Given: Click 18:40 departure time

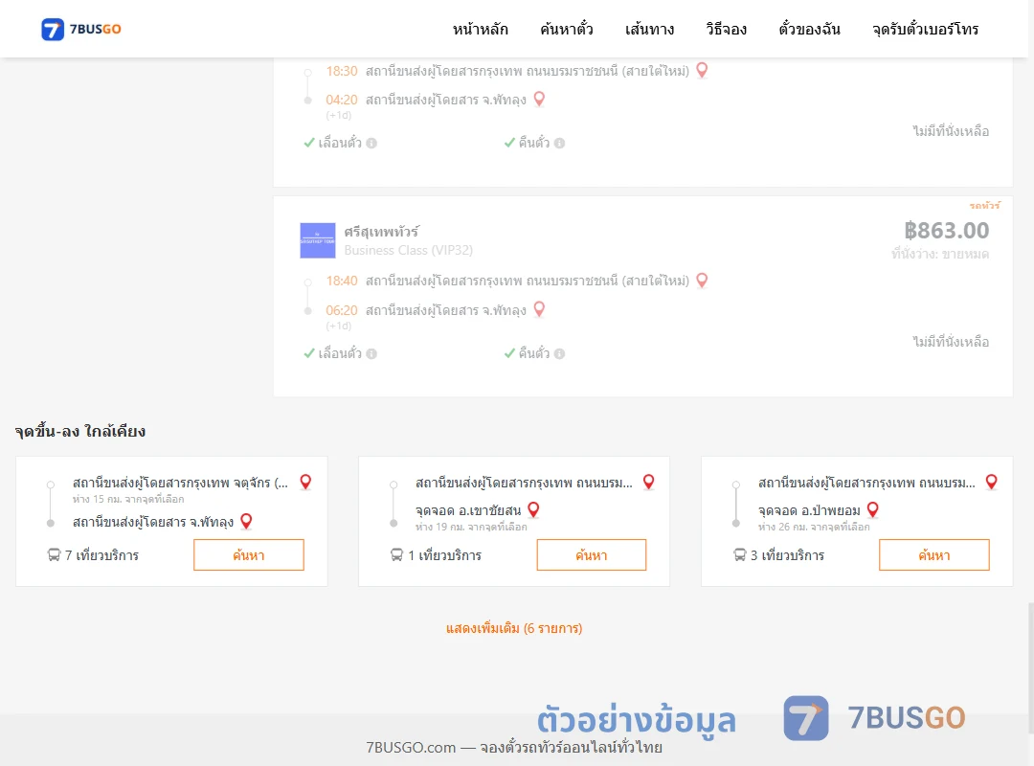Looking at the screenshot, I should [342, 282].
